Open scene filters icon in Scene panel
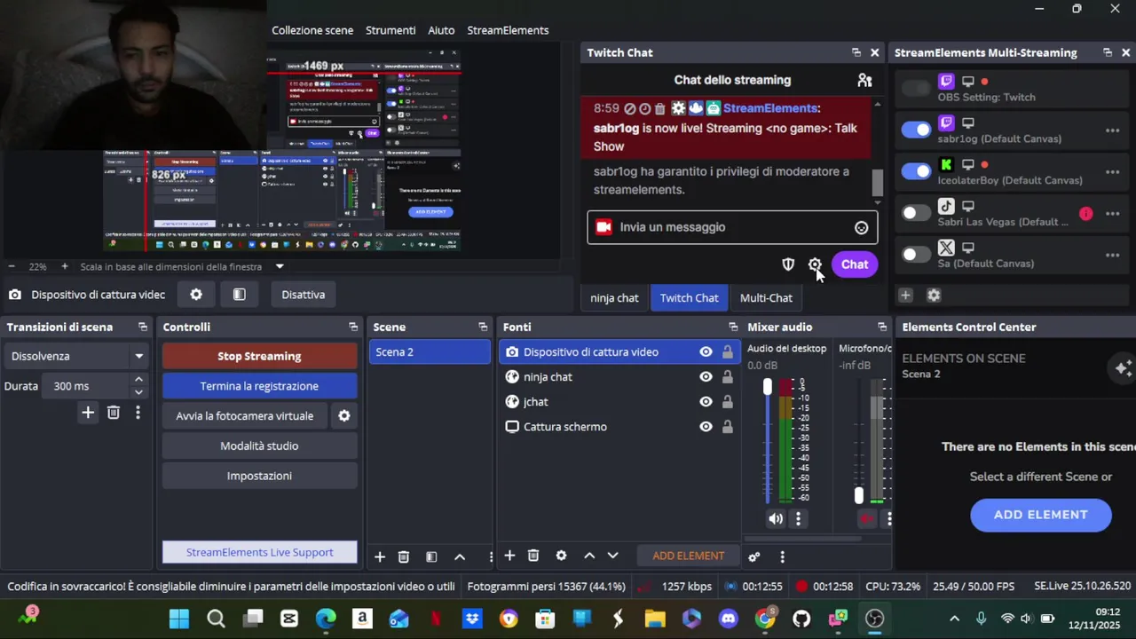This screenshot has height=639, width=1136. tap(431, 556)
